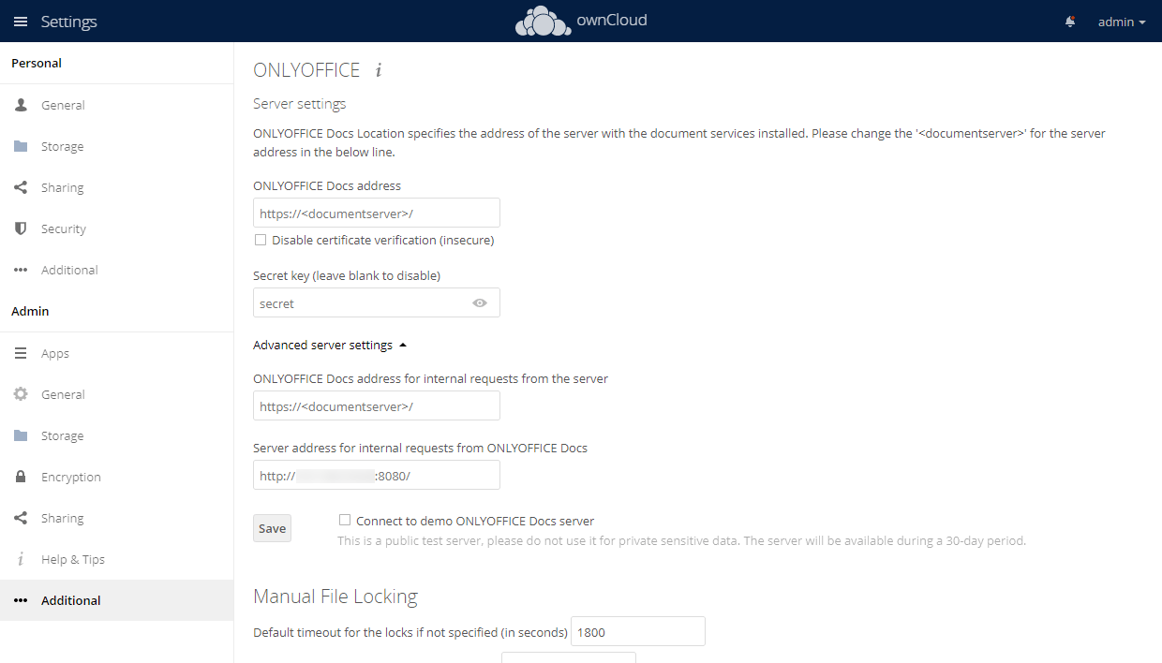
Task: Click the ONLYOFFICE Docs address field
Action: [376, 213]
